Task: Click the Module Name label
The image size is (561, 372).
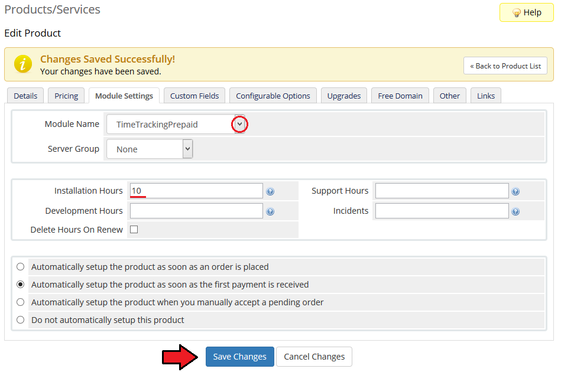Action: tap(72, 124)
